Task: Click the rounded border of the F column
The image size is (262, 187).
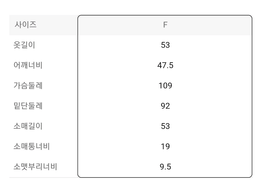Action: (78, 100)
